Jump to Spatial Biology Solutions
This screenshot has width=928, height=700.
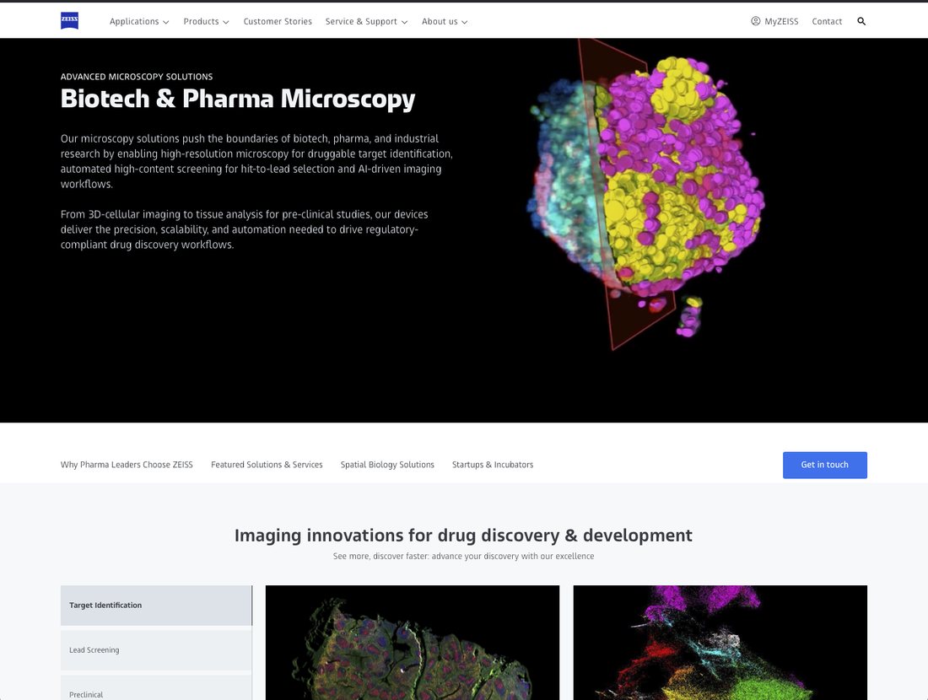(x=387, y=465)
